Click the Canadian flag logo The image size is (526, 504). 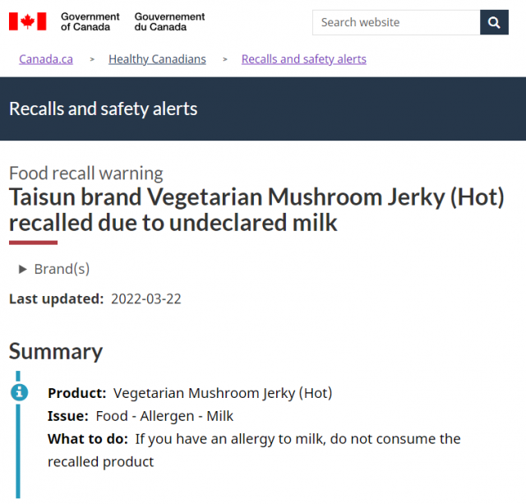[x=27, y=21]
